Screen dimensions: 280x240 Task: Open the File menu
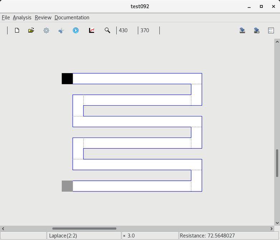pos(6,17)
